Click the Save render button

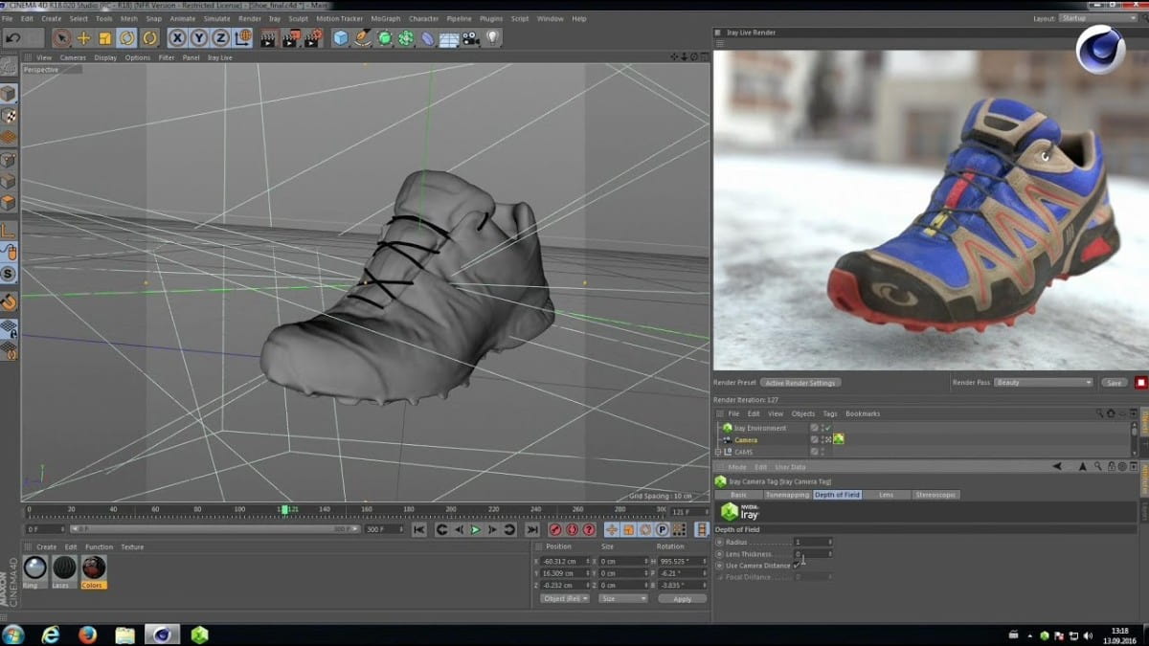coord(1114,383)
